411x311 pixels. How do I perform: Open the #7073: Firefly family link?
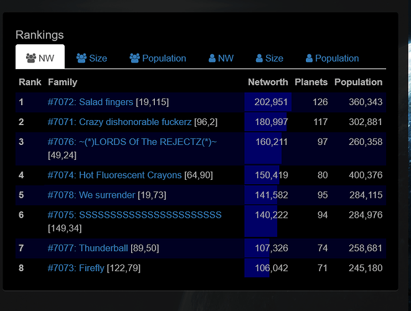point(76,268)
